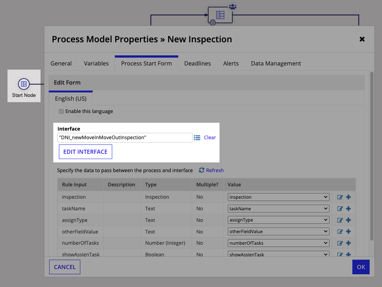The height and width of the screenshot is (287, 382).
Task: Open the numberOfTasks value dropdown
Action: tap(278, 243)
